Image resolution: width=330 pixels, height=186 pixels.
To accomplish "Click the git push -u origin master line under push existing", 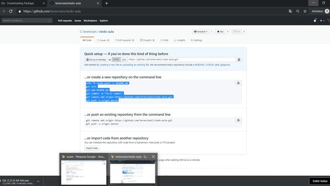I will pyautogui.click(x=102, y=124).
